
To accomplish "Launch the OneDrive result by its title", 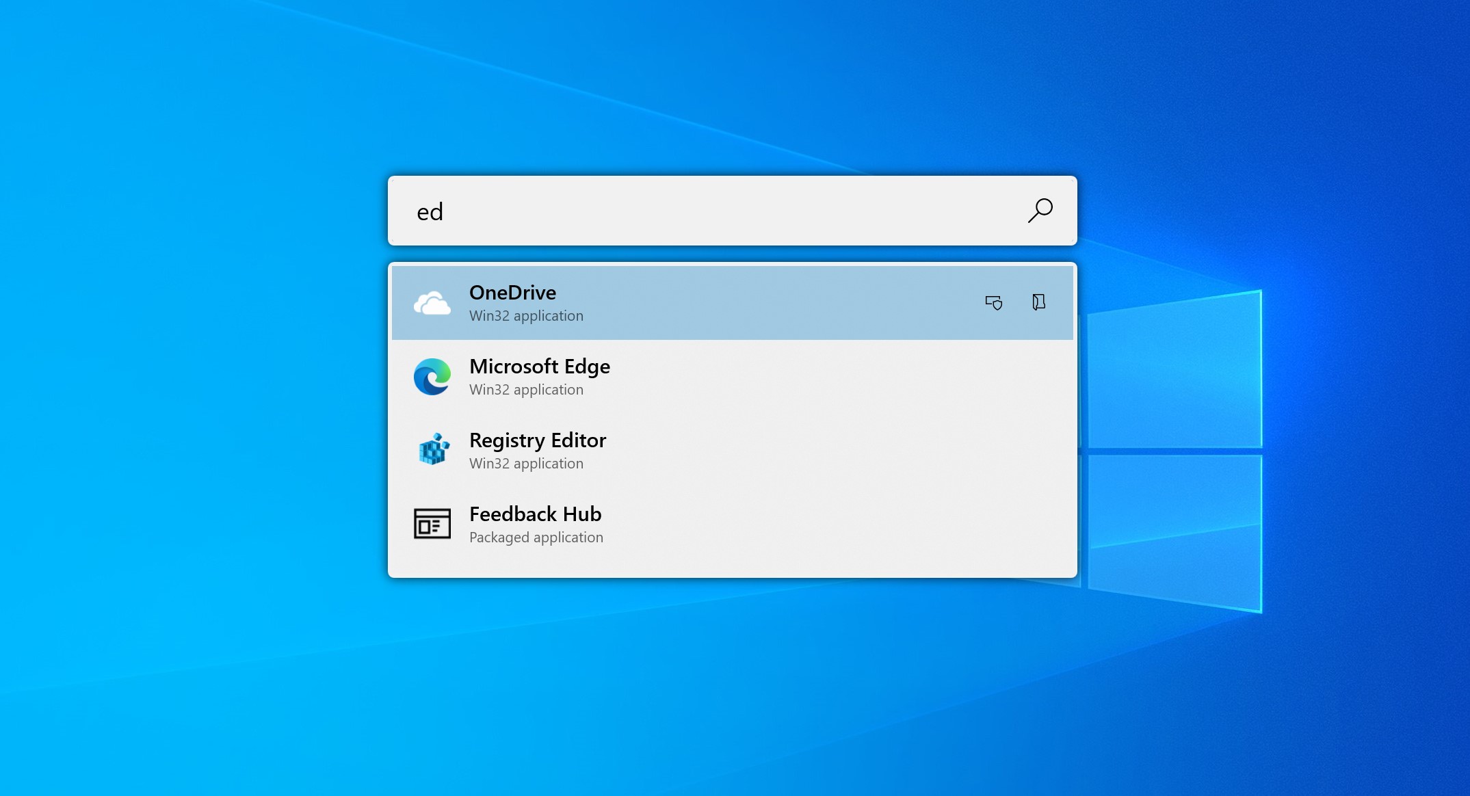I will [x=512, y=293].
